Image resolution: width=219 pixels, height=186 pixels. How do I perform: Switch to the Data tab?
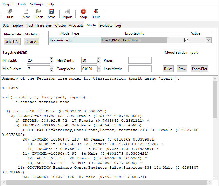tap(6, 26)
